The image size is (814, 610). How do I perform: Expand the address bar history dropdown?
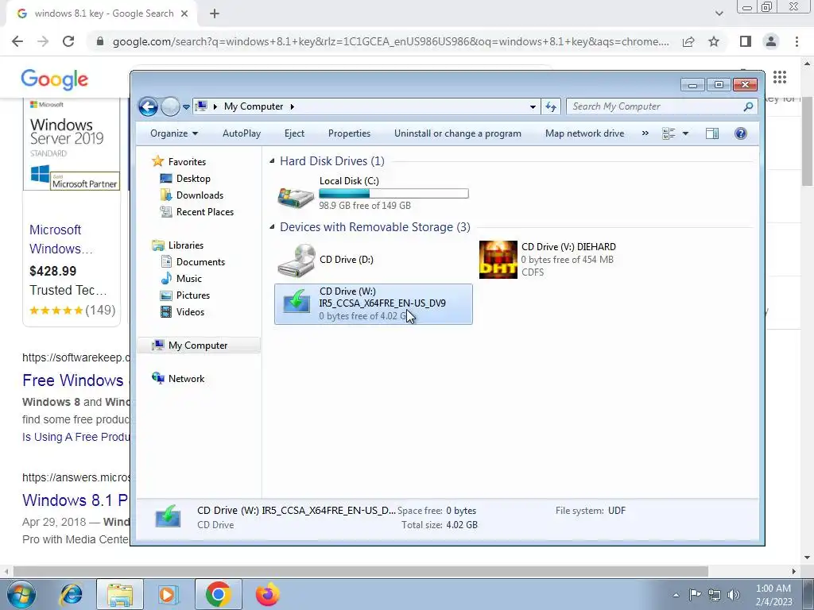pos(533,107)
